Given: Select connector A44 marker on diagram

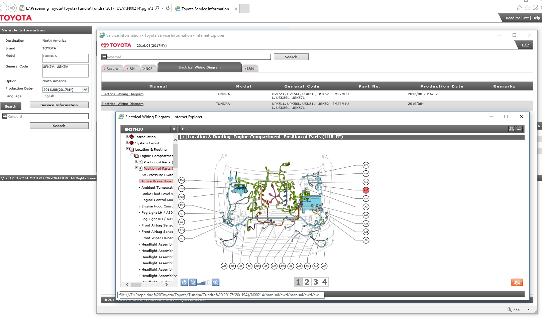Looking at the screenshot, I should coord(366,232).
